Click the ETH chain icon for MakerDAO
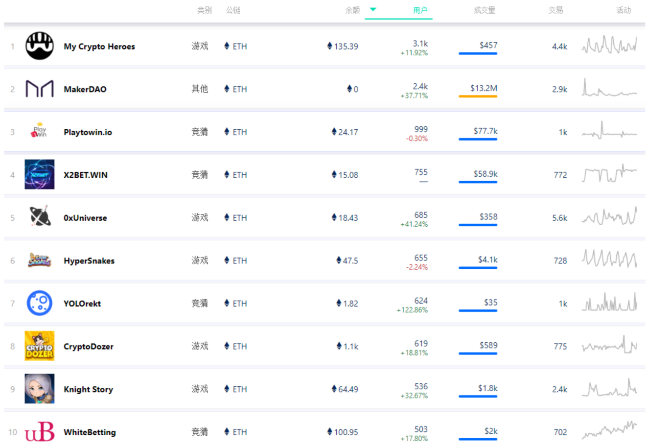Viewport: 647px width, 448px height. [227, 89]
